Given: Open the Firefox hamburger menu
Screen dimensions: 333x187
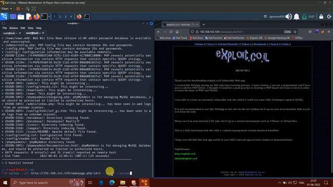Looking at the screenshot, I should click(329, 32).
